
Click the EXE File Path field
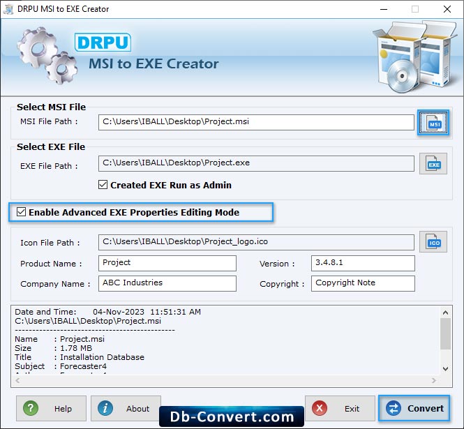coord(256,164)
